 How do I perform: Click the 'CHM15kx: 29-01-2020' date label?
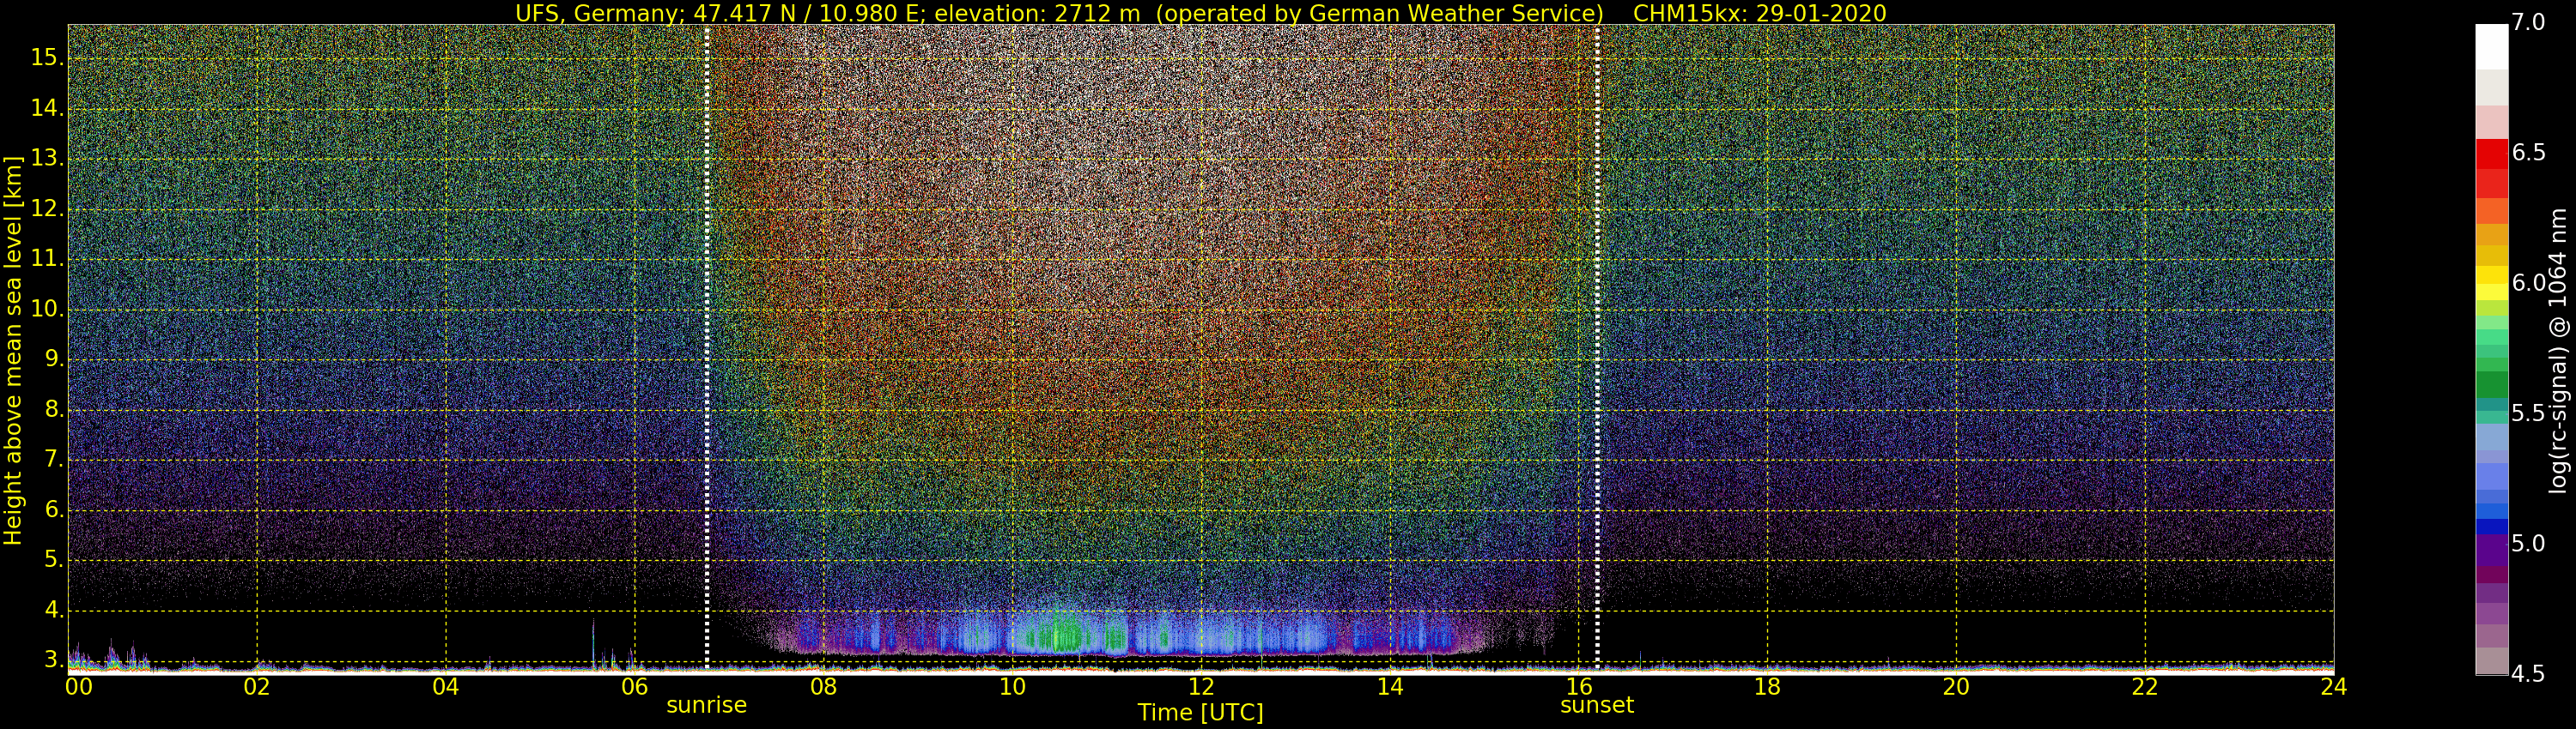[1759, 13]
